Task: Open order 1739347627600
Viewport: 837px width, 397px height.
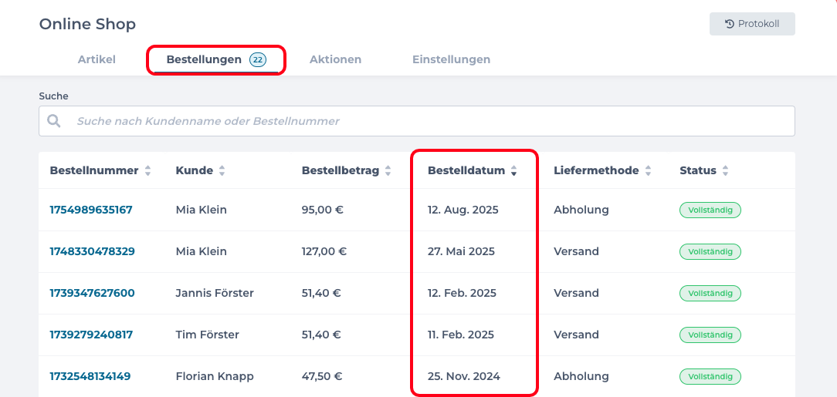Action: [x=92, y=293]
